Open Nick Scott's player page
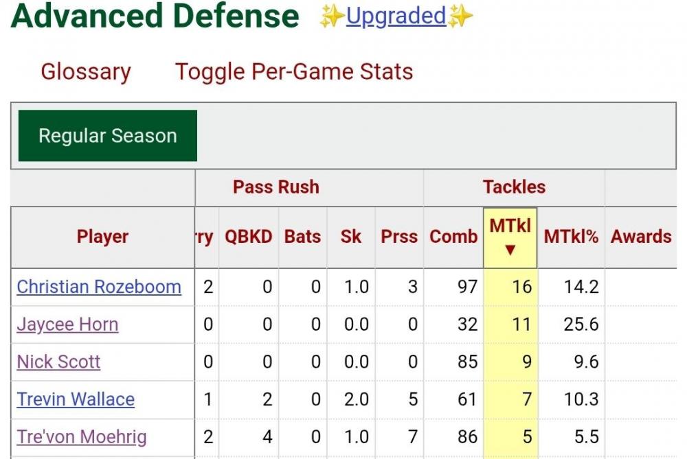Viewport: 687px width, 459px height. (58, 362)
